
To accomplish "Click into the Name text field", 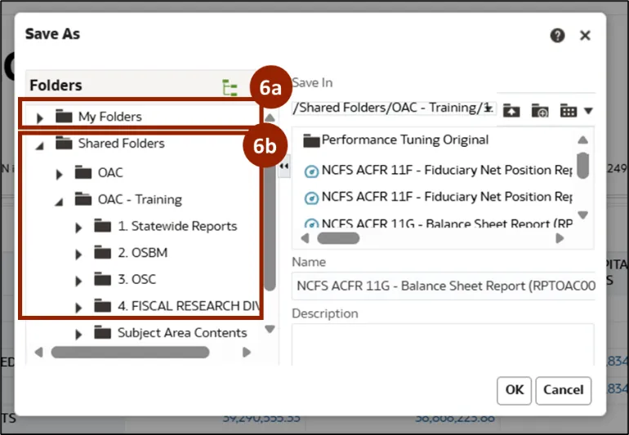I will (x=441, y=286).
